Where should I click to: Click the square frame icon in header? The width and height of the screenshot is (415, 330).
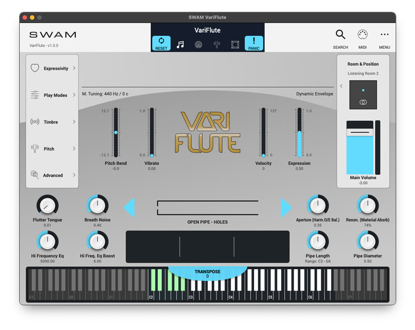[x=235, y=45]
